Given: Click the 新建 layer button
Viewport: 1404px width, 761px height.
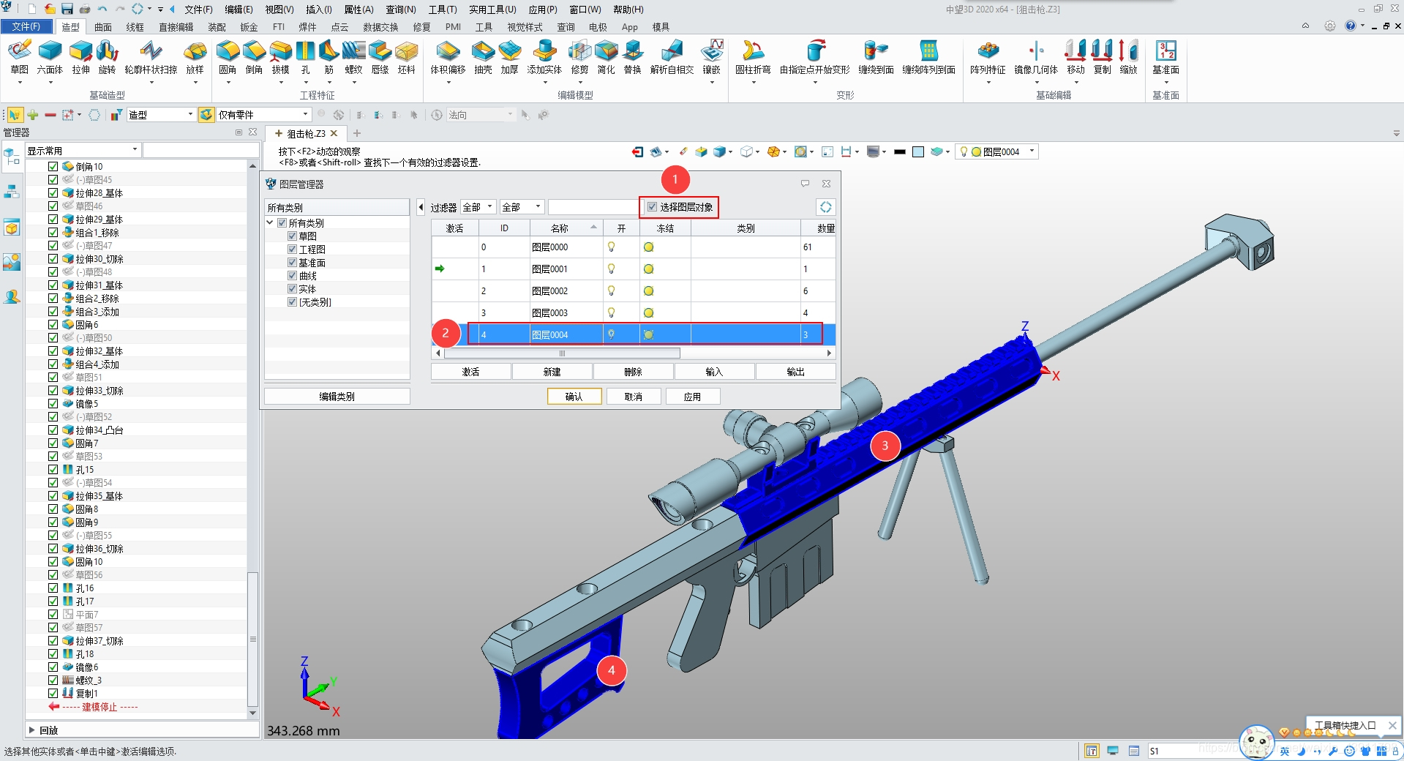Looking at the screenshot, I should pyautogui.click(x=552, y=372).
